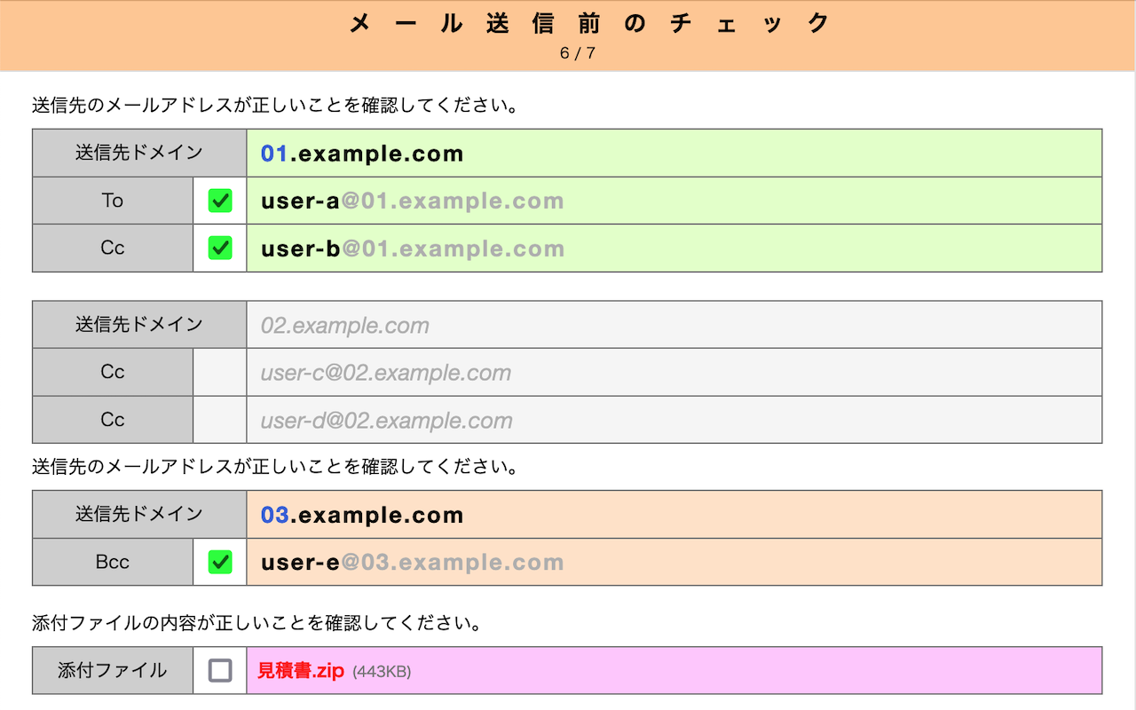
Task: Click the greyed user-d@02.example.com address
Action: click(387, 421)
